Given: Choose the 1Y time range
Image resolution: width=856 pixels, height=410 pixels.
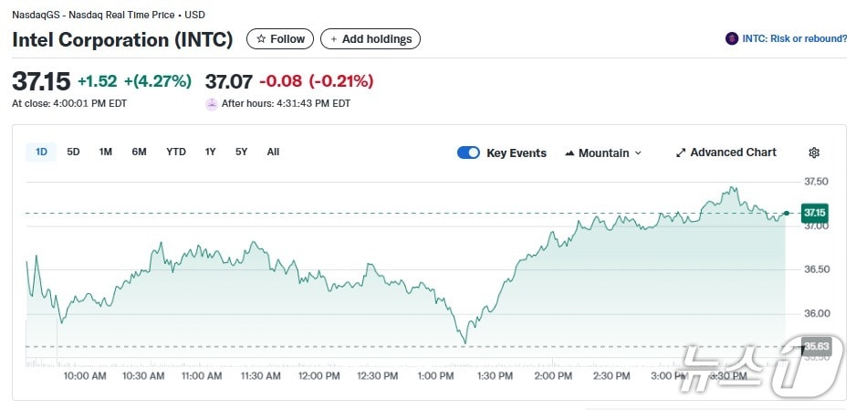Looking at the screenshot, I should 211,152.
